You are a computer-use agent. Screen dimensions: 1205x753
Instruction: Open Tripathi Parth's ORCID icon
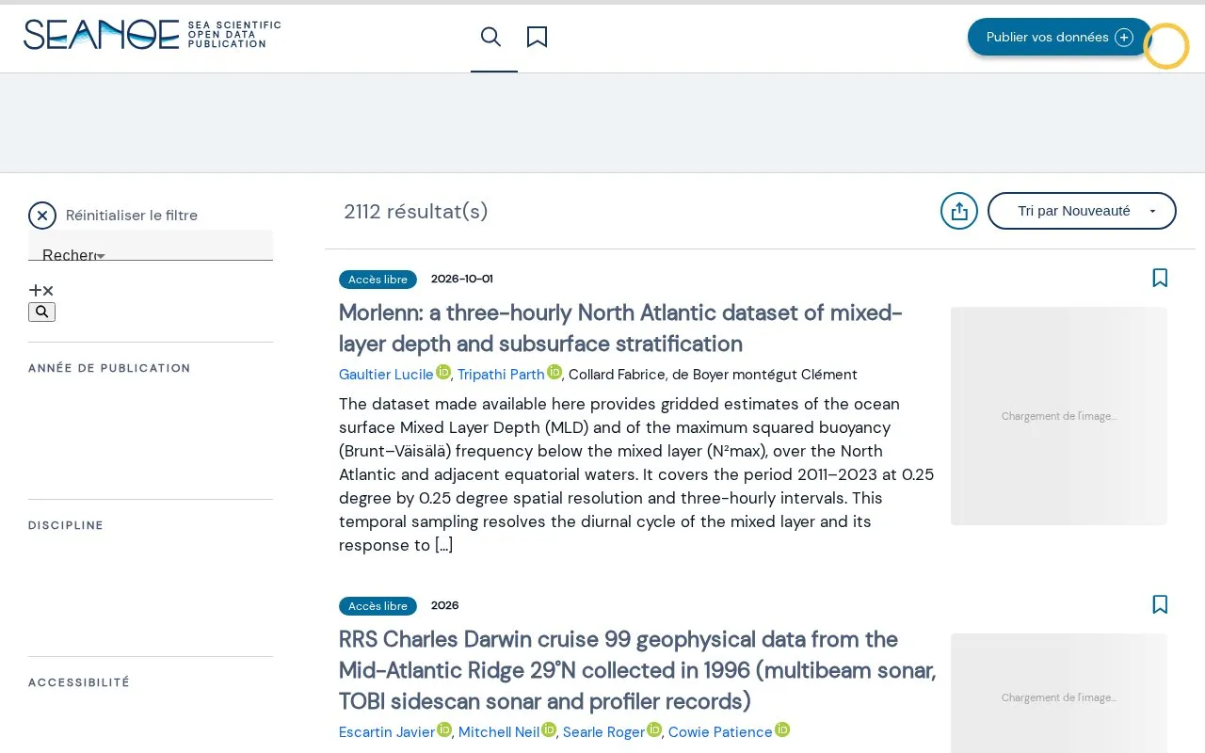coord(554,372)
